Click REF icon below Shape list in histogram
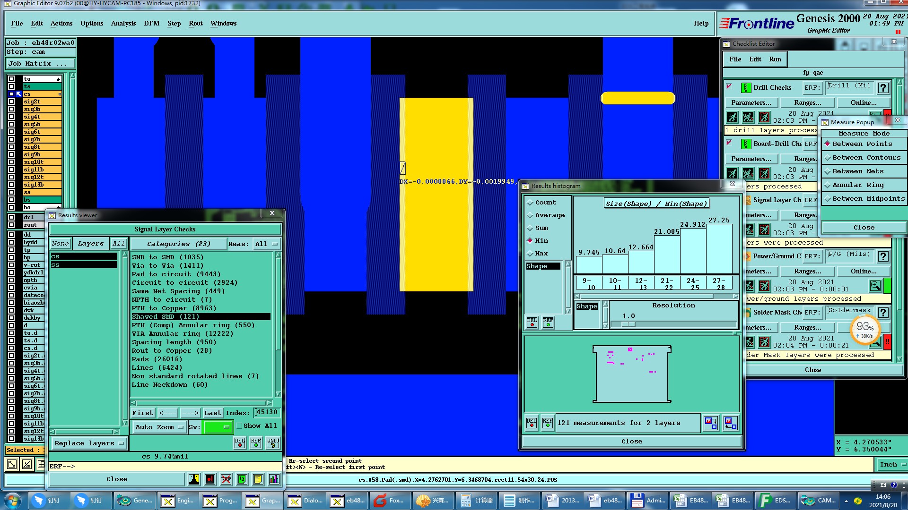This screenshot has height=510, width=908. [548, 323]
